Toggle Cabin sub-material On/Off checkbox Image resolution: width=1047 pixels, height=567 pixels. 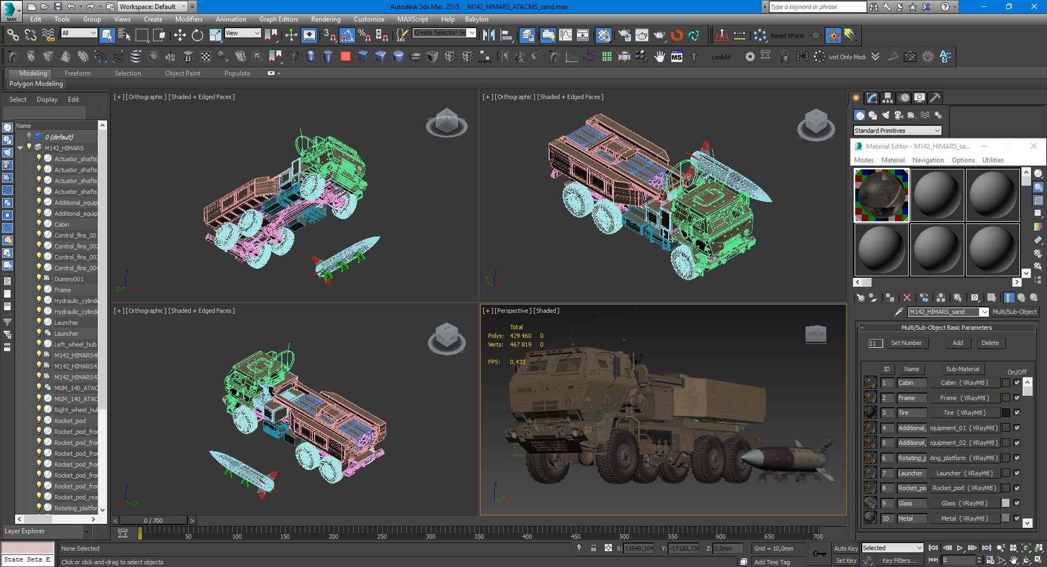1016,383
